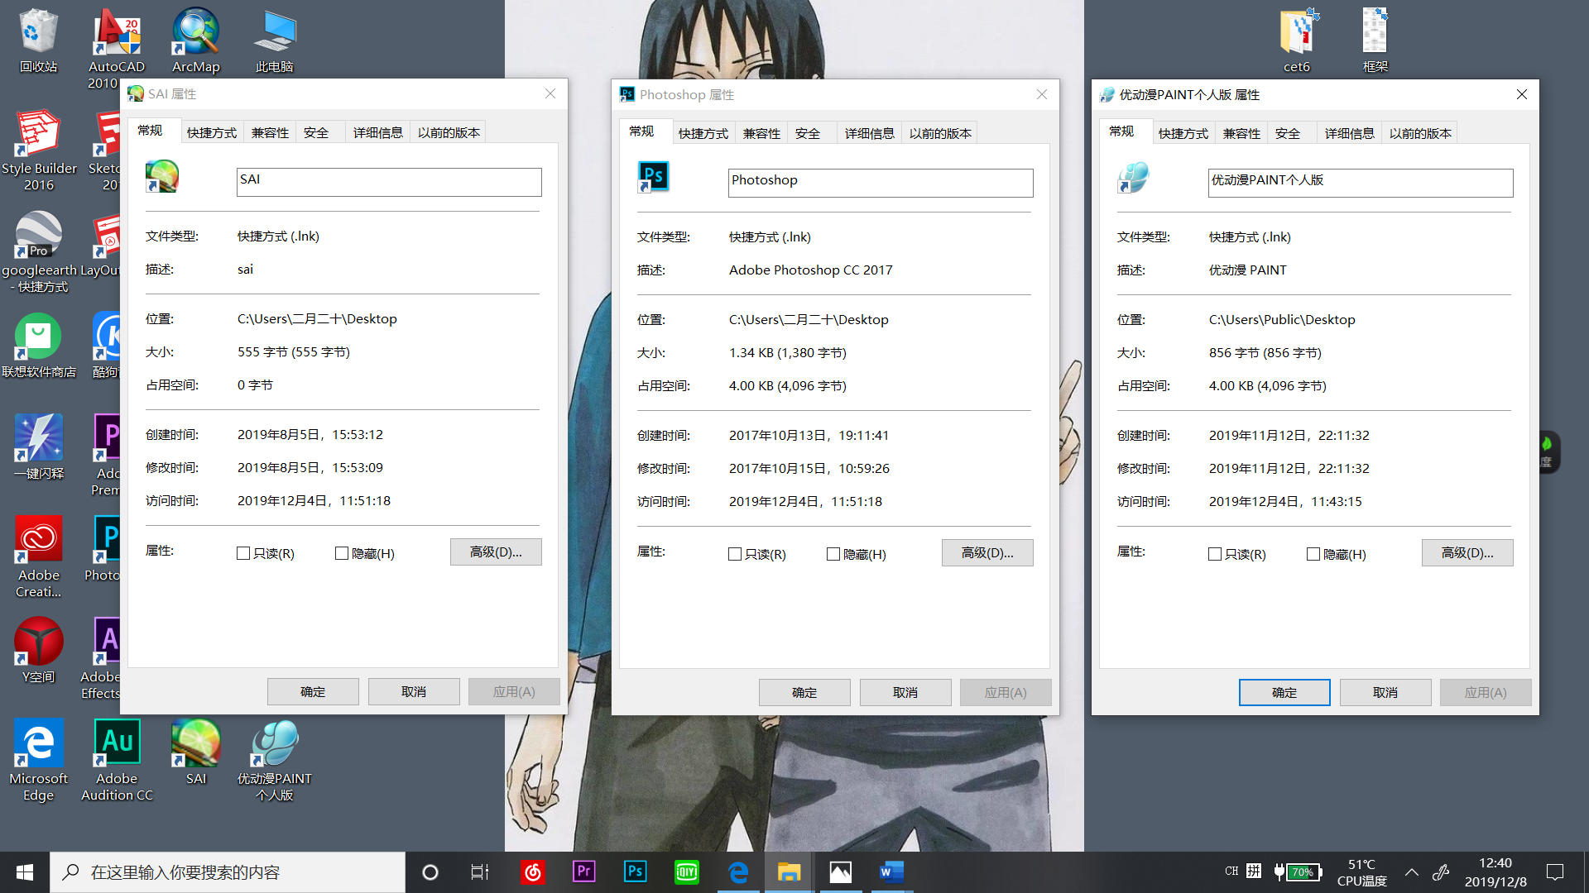
Task: Open the AutoCAD 2010 desktop shortcut
Action: (x=116, y=48)
